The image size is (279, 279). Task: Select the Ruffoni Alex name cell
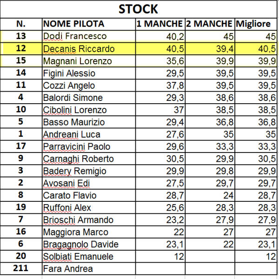coord(88,207)
